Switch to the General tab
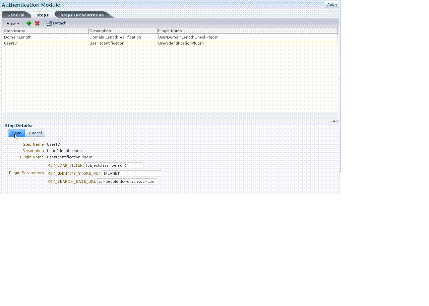 click(16, 15)
